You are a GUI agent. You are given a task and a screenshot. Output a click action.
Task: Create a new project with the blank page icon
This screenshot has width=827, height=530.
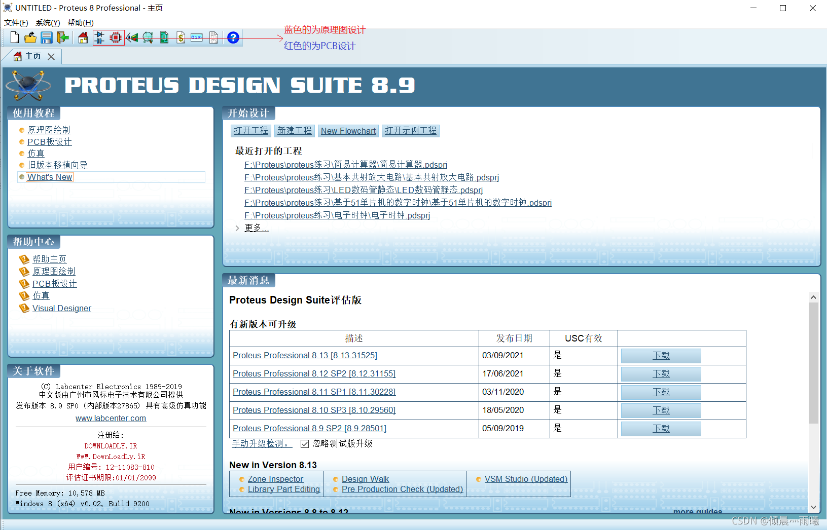click(15, 37)
